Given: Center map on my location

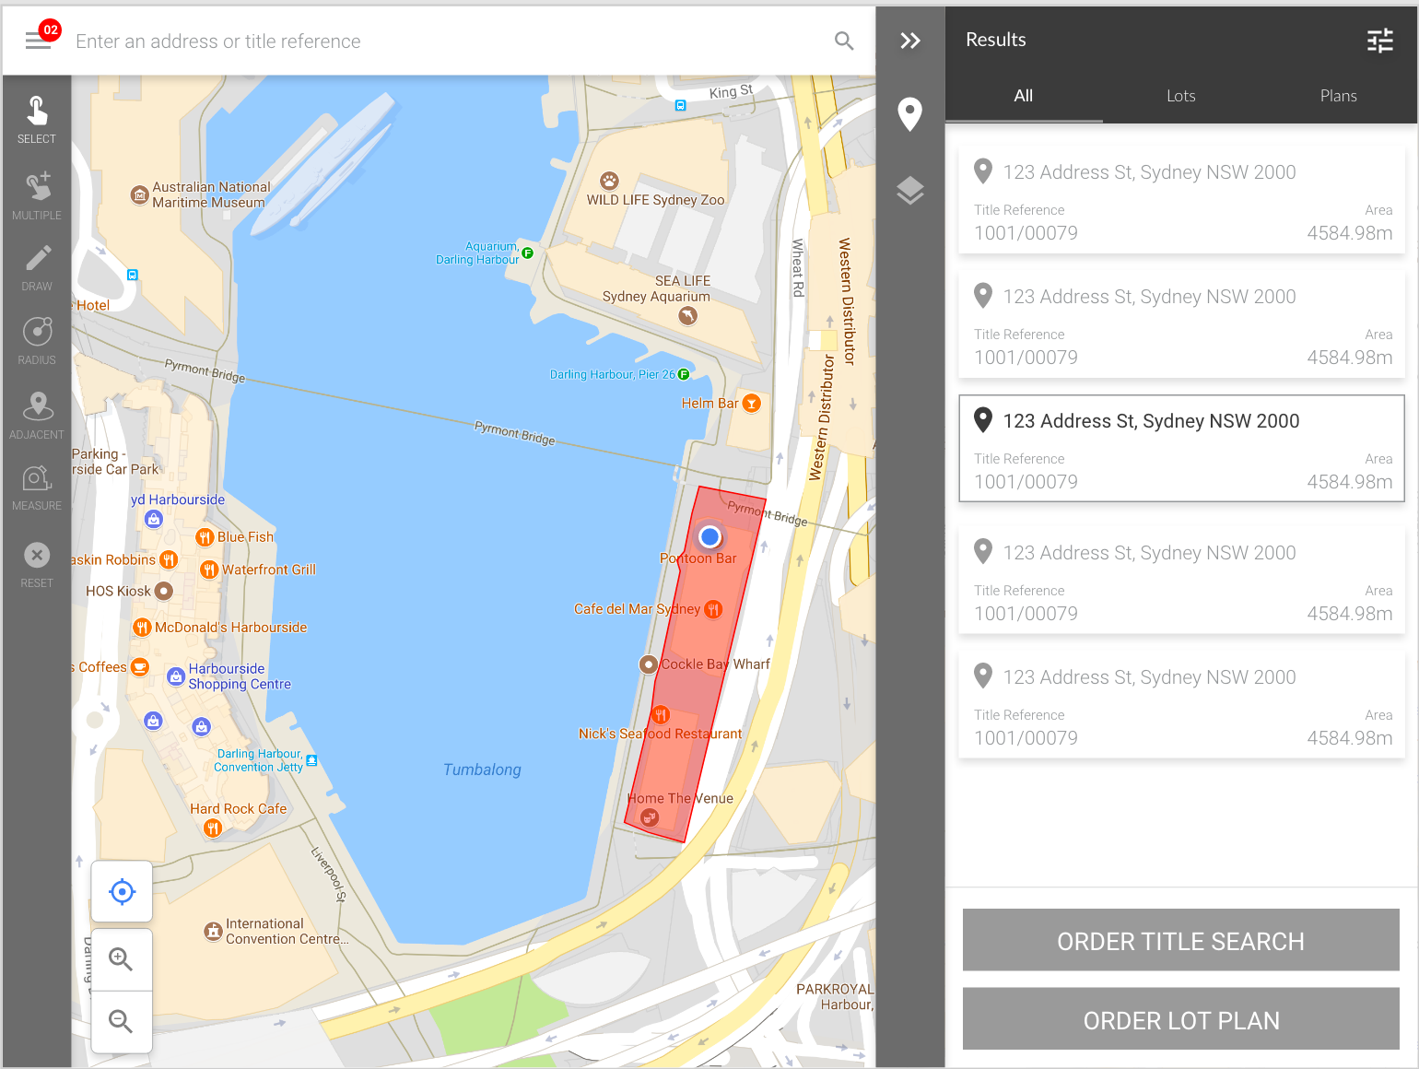Looking at the screenshot, I should click(x=122, y=891).
